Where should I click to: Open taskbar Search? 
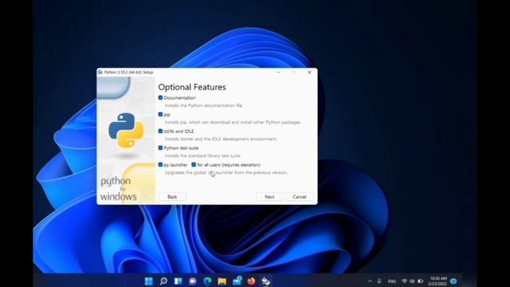(x=163, y=281)
